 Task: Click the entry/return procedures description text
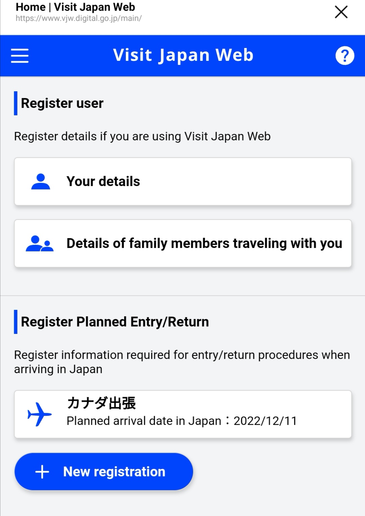182,362
